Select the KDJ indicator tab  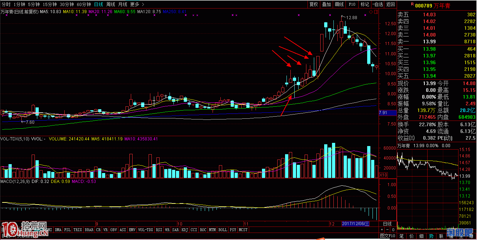185,230
